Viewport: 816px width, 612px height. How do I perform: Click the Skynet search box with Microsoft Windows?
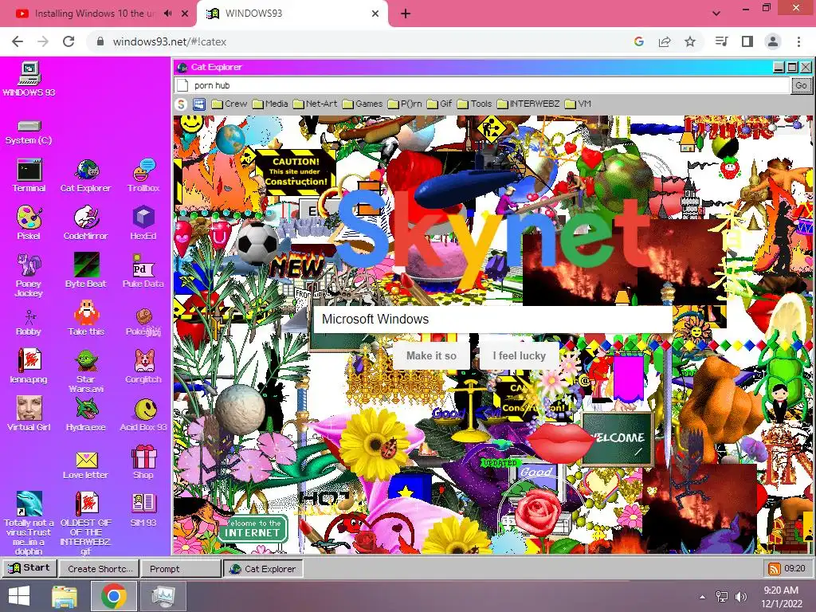point(492,320)
